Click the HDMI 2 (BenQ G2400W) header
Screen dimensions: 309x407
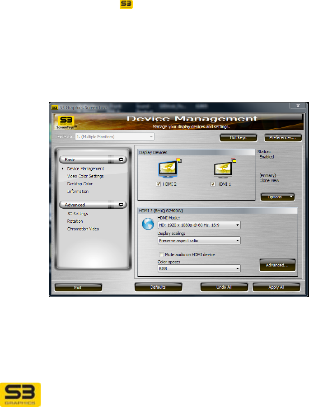(x=218, y=211)
